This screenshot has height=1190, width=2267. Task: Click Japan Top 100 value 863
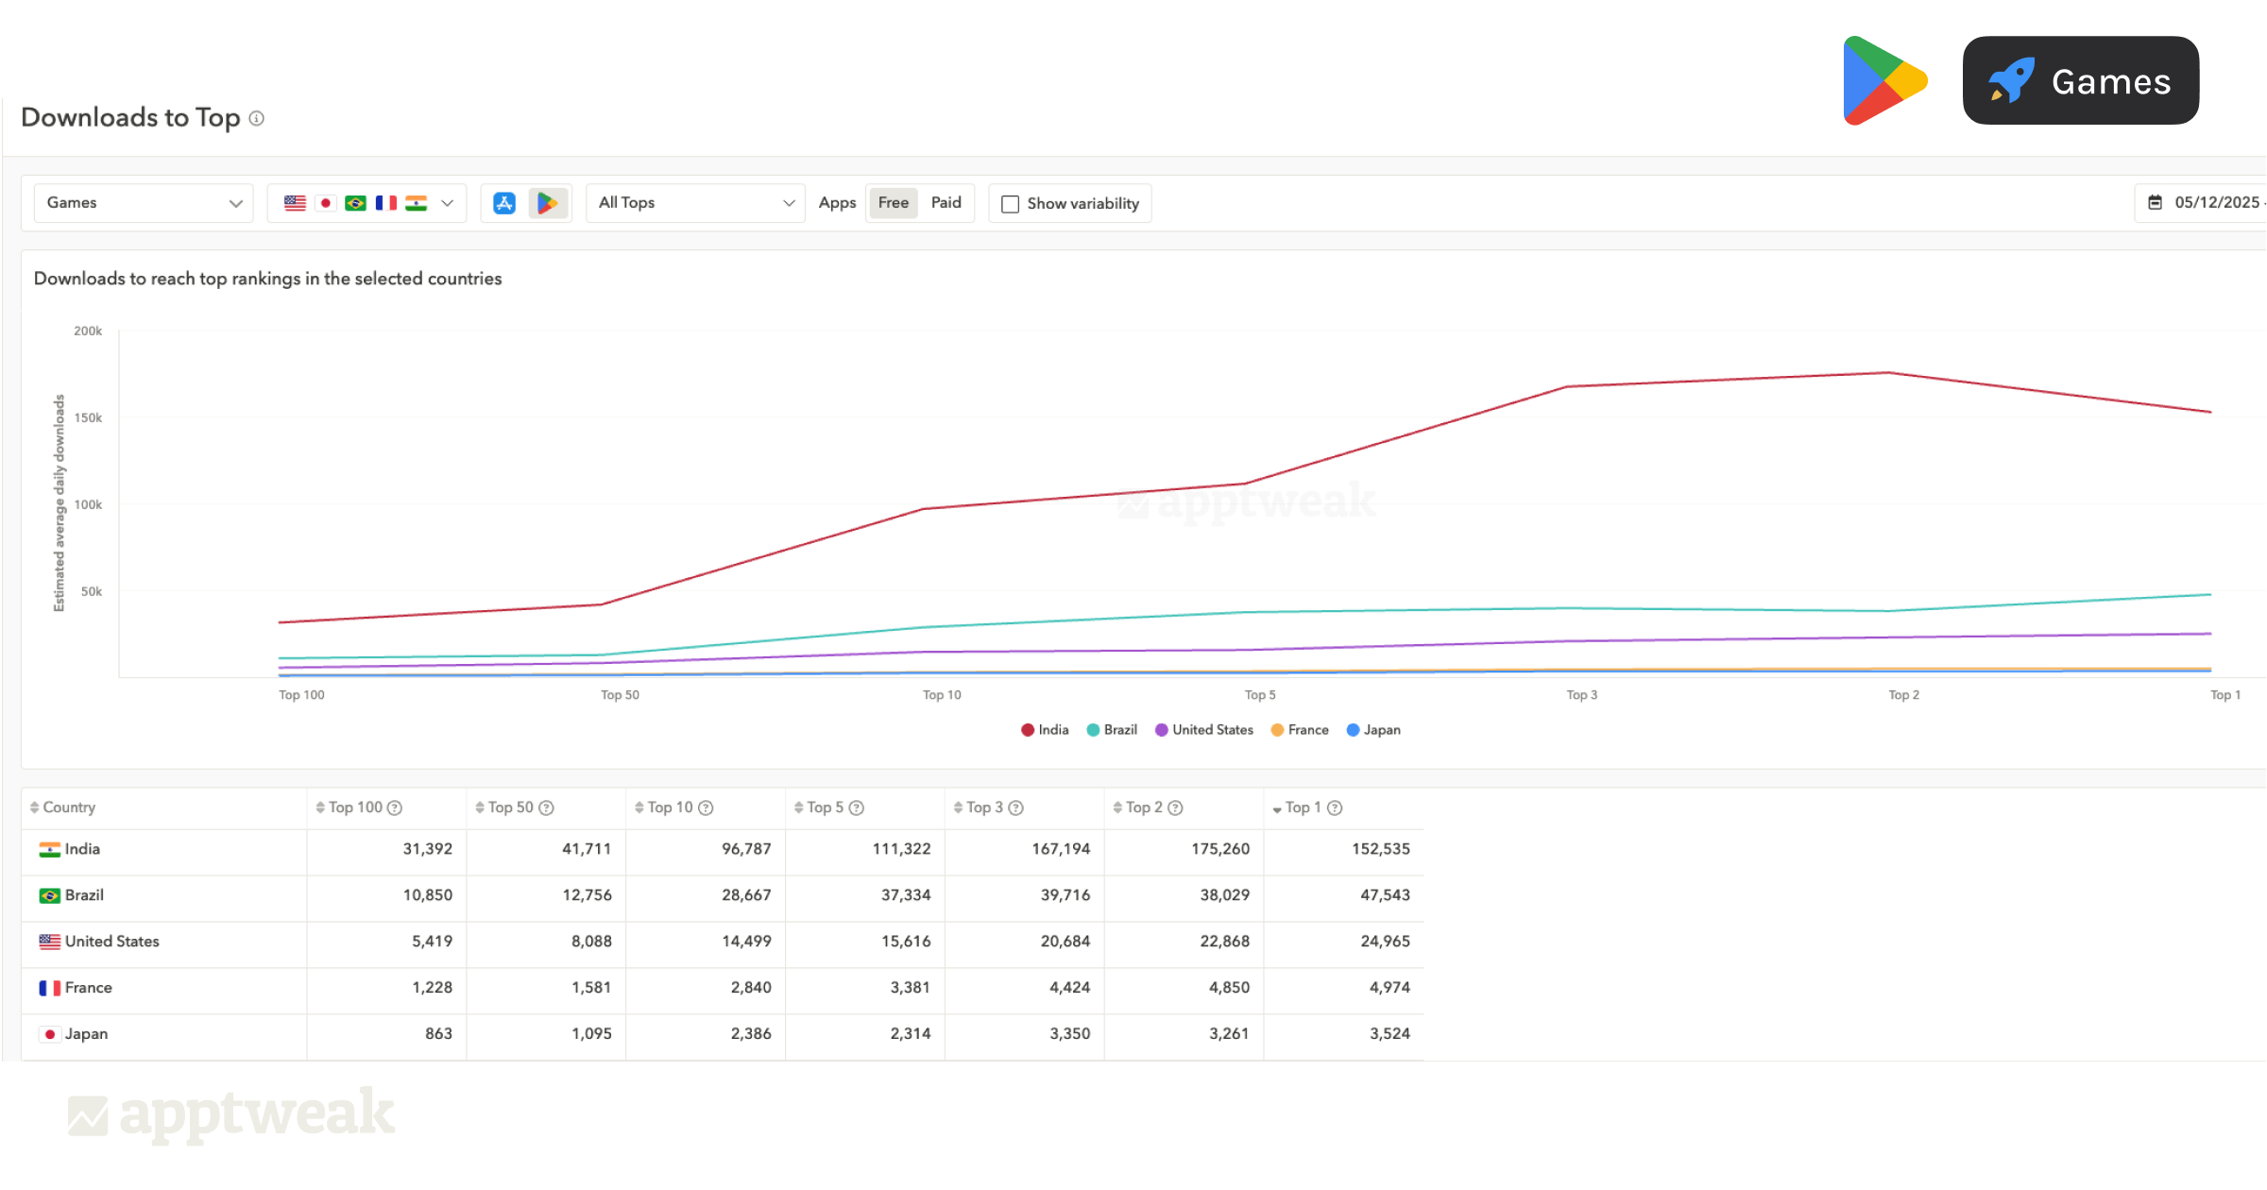[x=438, y=1035]
